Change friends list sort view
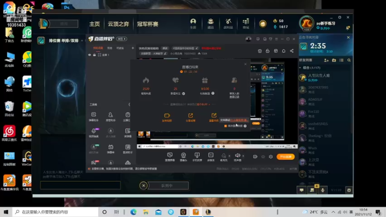This screenshot has width=386, height=217. pos(342,60)
